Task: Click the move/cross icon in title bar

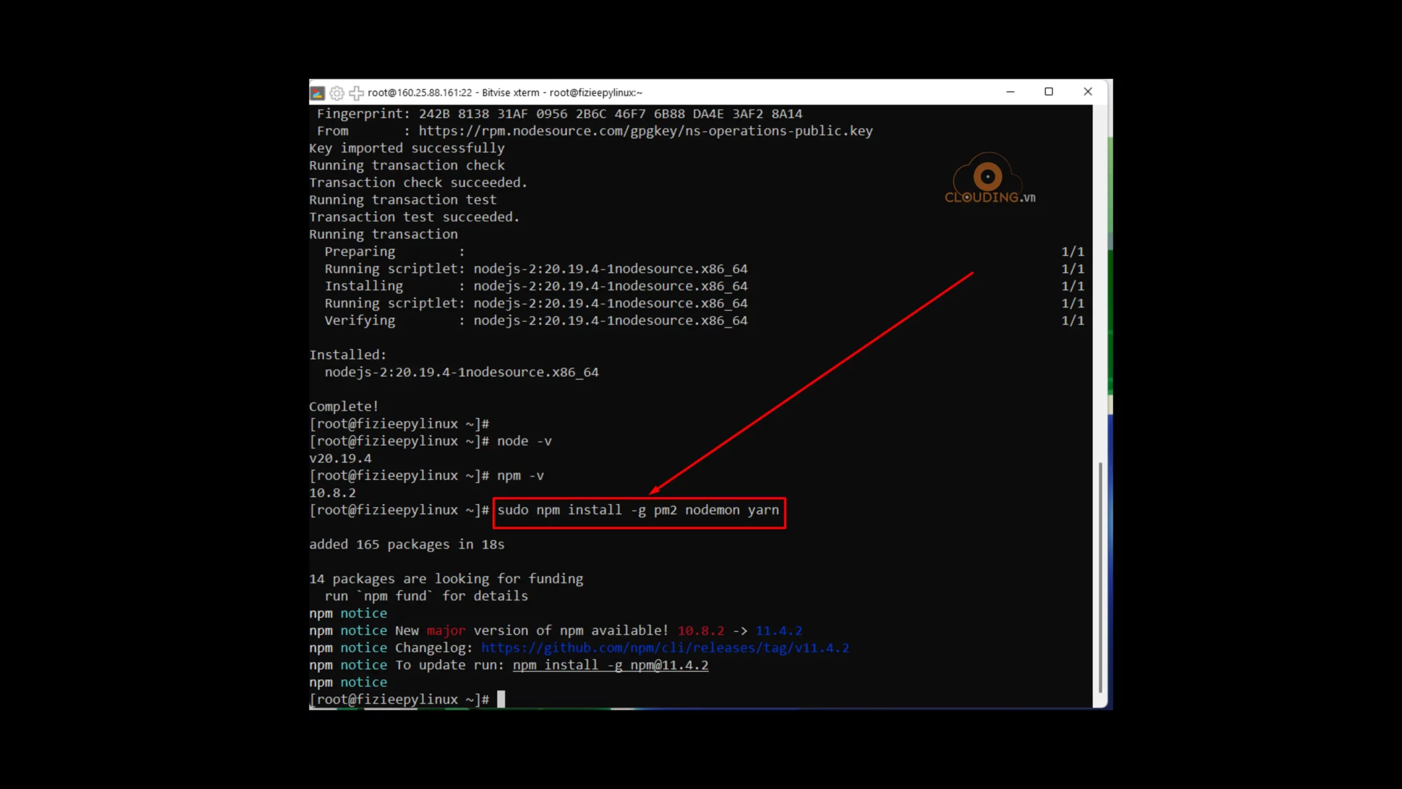Action: click(x=356, y=93)
